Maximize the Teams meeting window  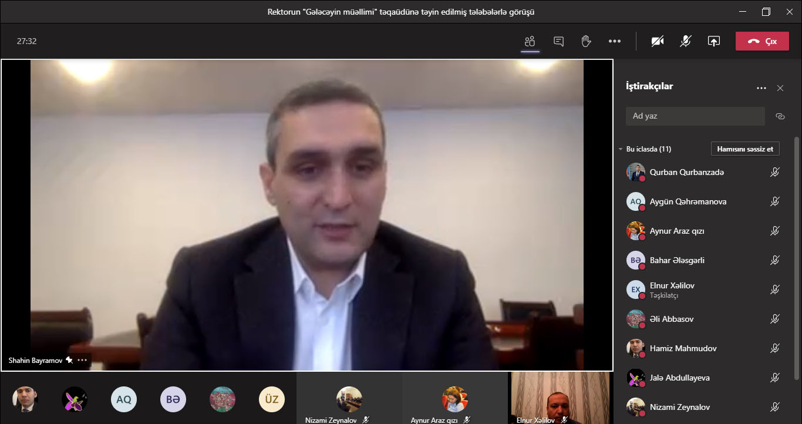pyautogui.click(x=766, y=12)
